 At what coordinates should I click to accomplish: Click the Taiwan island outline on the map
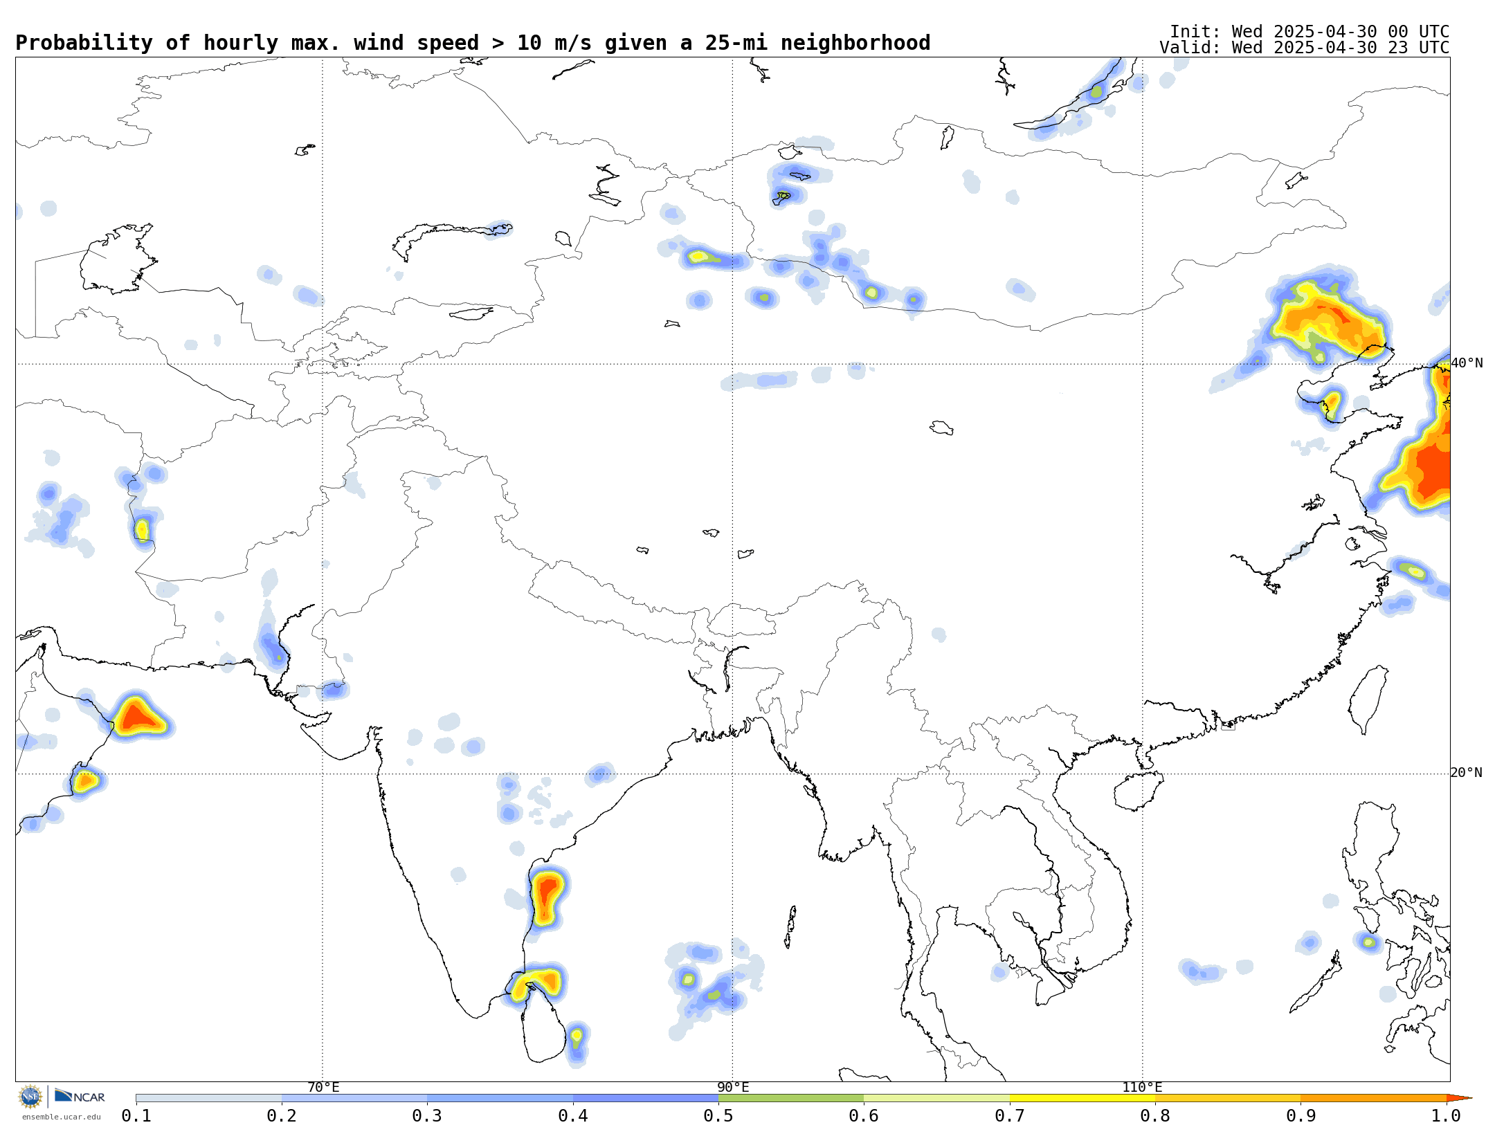pos(1368,699)
